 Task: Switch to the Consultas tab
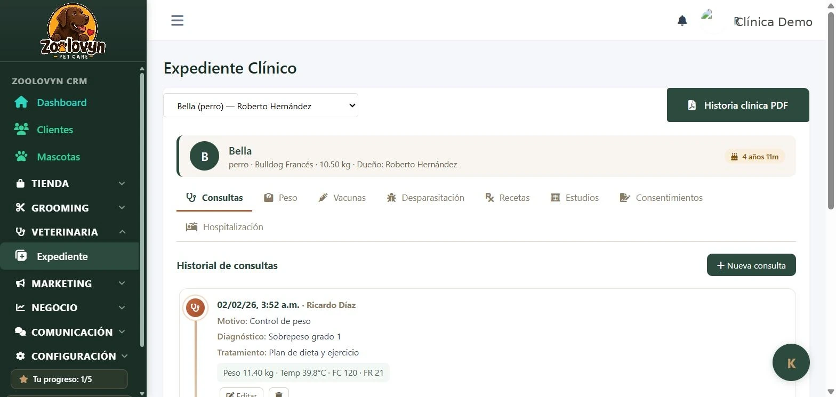click(214, 198)
